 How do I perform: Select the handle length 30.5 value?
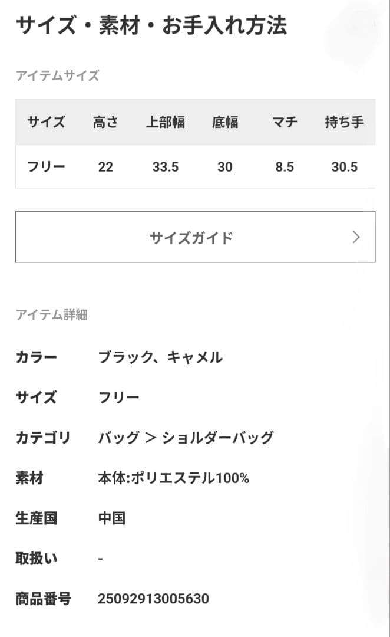pos(345,166)
